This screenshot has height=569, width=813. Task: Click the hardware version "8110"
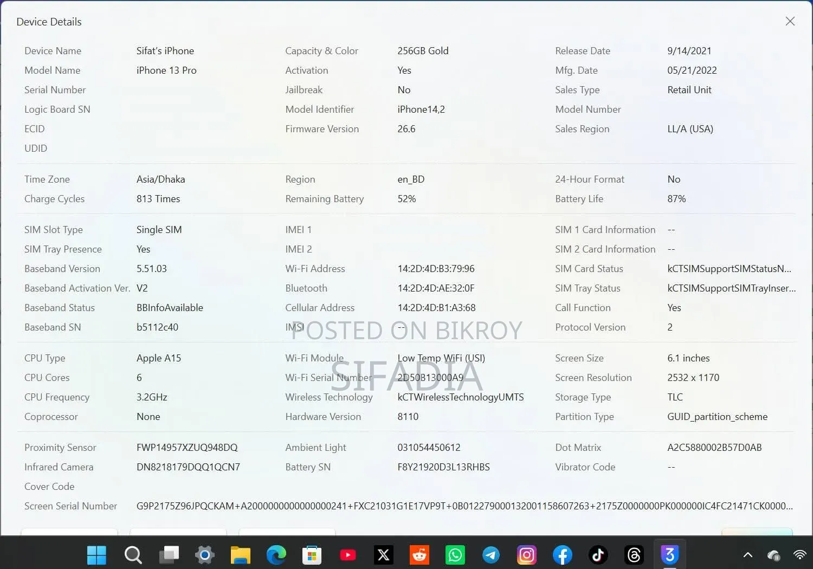(408, 417)
